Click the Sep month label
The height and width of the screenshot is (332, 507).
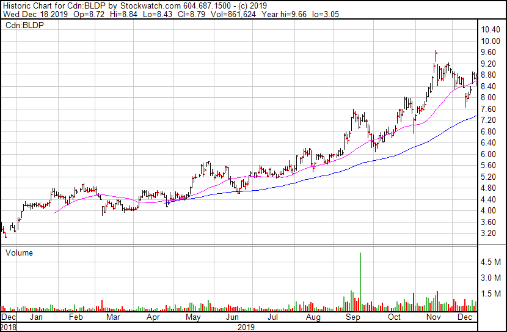tap(353, 317)
